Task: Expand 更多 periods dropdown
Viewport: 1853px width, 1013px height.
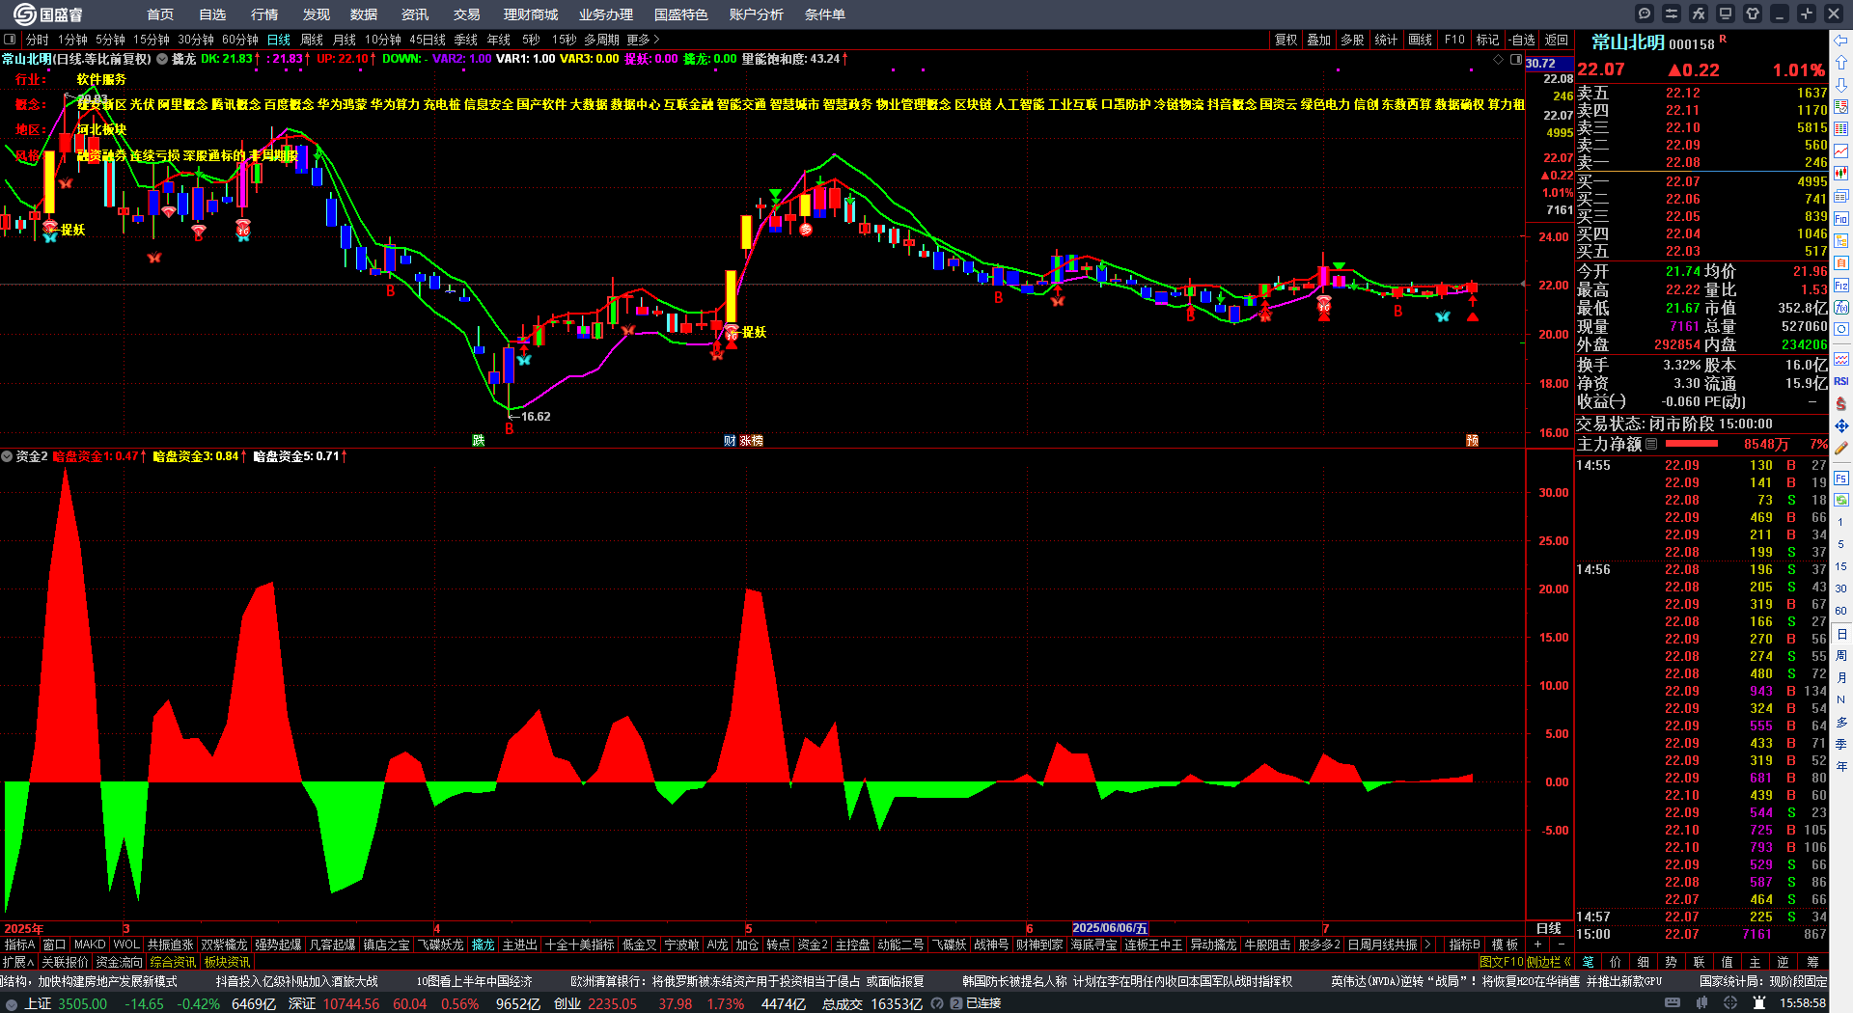Action: [643, 40]
